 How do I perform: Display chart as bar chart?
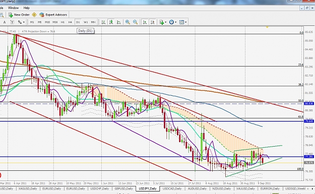(103, 22)
